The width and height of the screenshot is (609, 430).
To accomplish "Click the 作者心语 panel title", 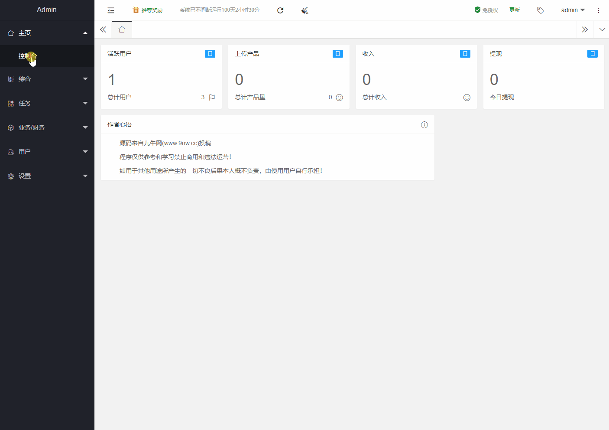I will click(120, 124).
